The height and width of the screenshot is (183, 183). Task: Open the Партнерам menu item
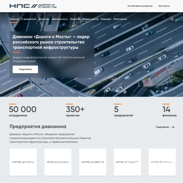[x=120, y=19]
